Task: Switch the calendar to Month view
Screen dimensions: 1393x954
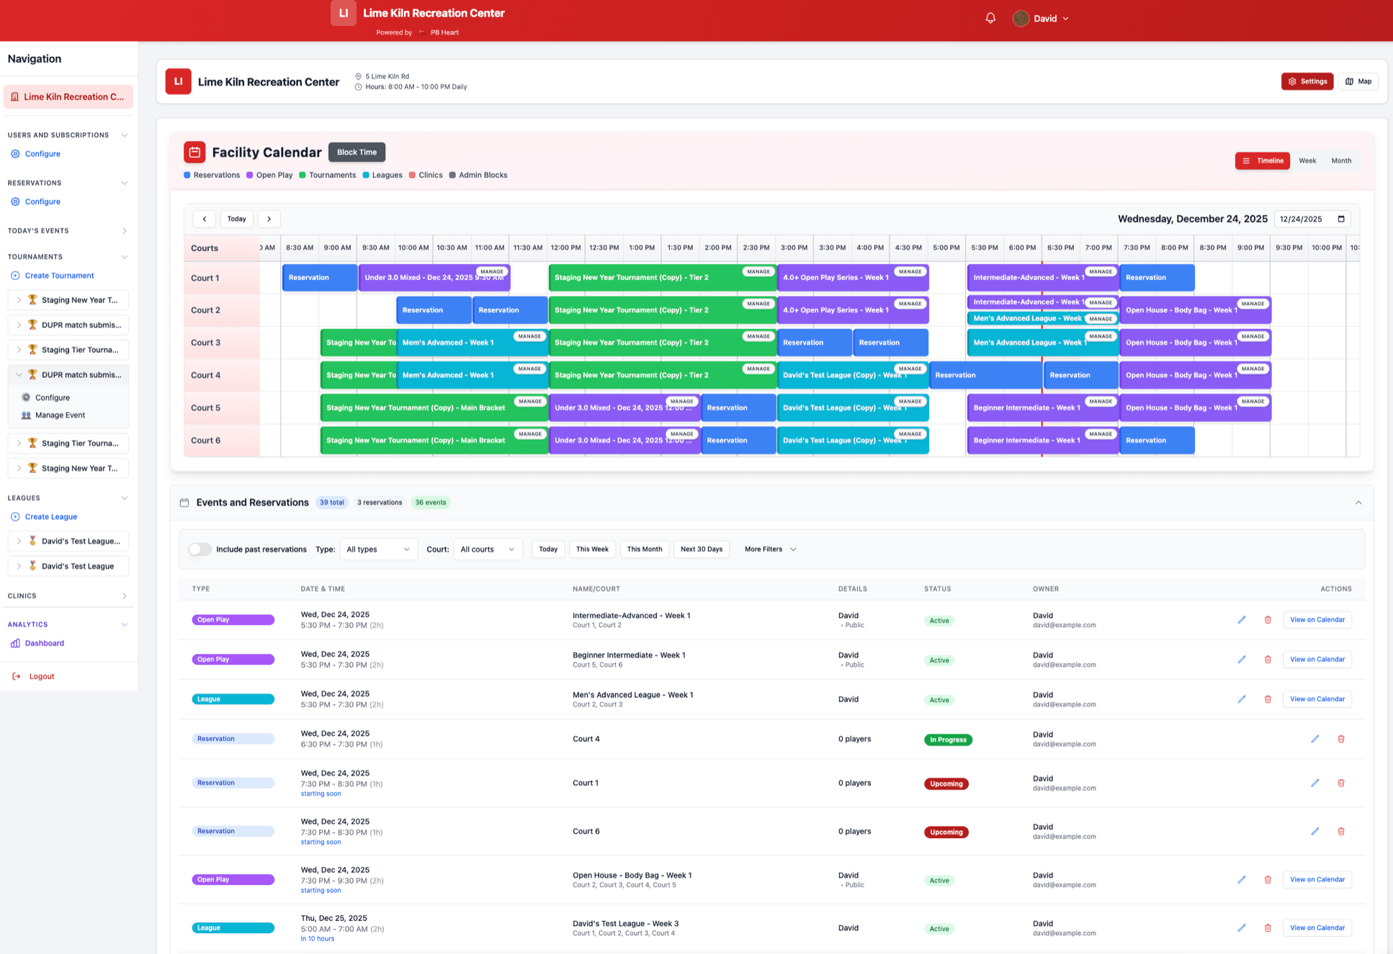Action: (x=1341, y=161)
